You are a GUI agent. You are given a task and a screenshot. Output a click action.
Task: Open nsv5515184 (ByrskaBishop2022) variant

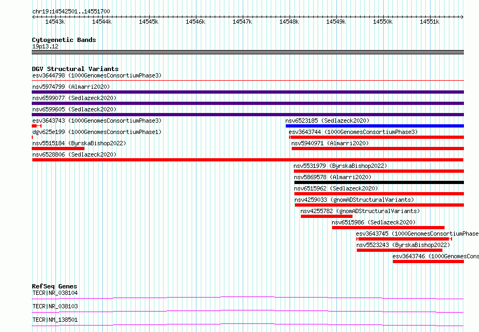79,143
